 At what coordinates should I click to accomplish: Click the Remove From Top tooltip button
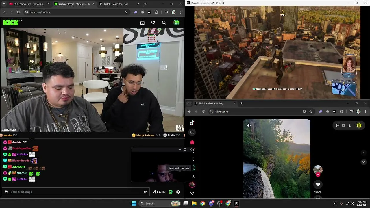179,168
